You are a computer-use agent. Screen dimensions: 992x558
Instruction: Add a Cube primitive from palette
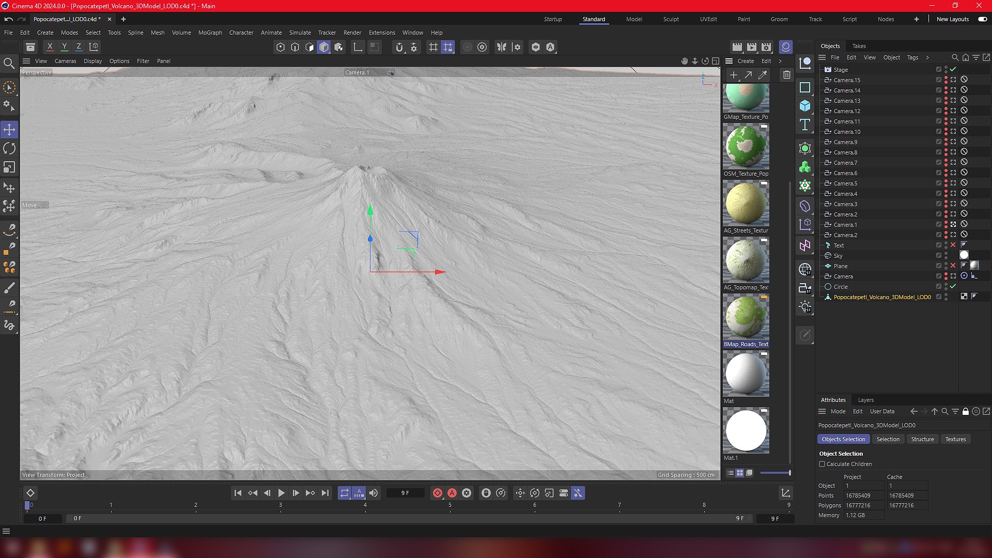tap(805, 106)
